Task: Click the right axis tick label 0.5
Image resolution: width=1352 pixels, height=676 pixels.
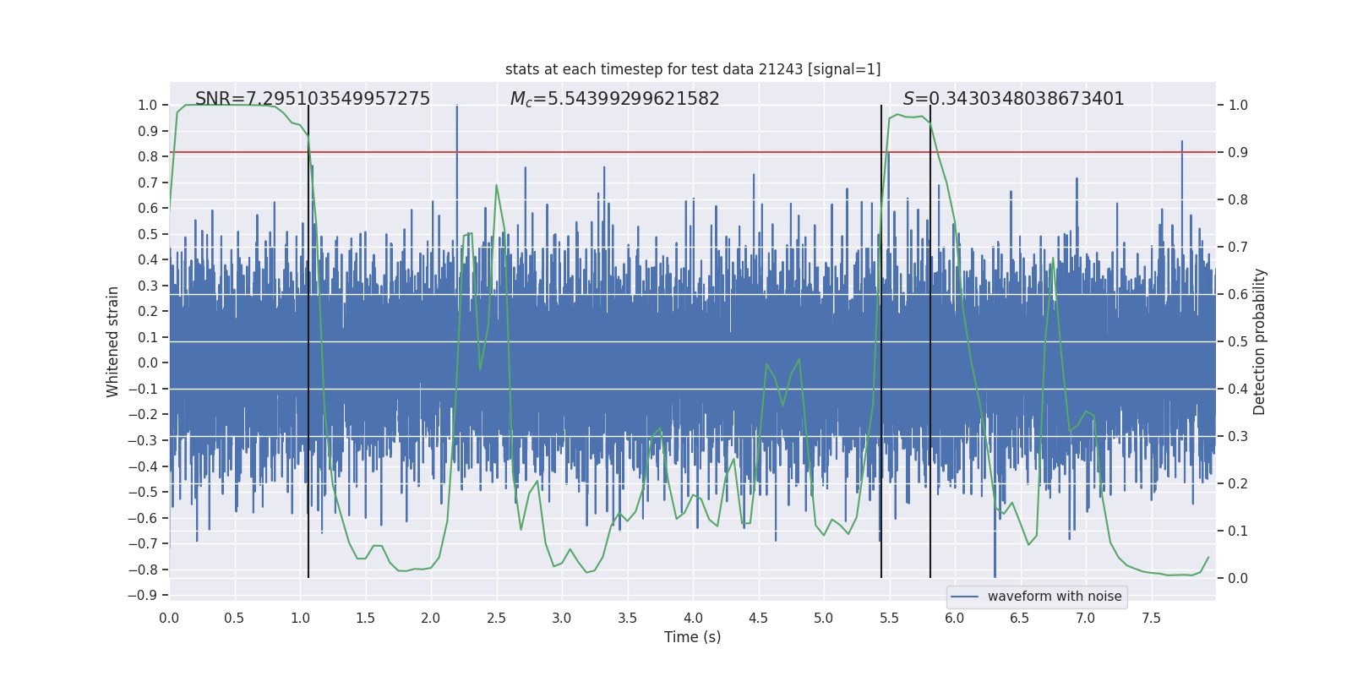Action: [x=1238, y=342]
